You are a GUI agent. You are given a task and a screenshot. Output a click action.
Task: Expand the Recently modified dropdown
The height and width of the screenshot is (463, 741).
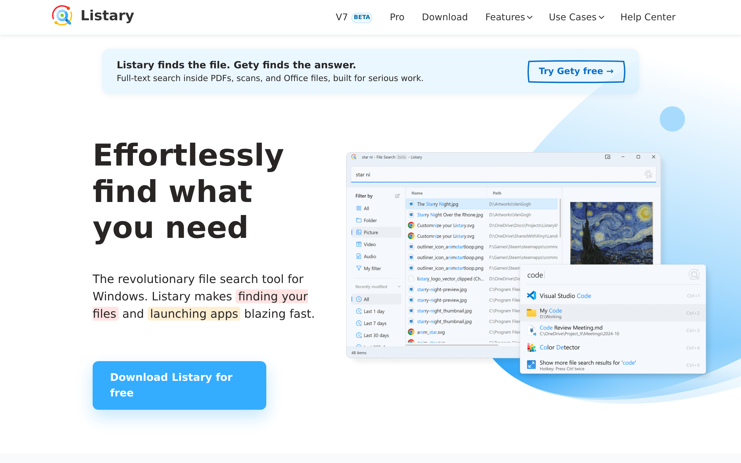(399, 286)
